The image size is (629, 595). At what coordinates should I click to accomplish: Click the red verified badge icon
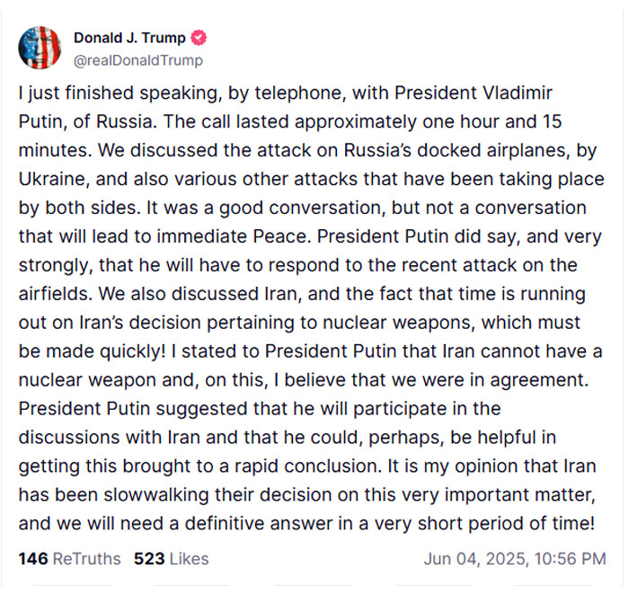(x=199, y=38)
